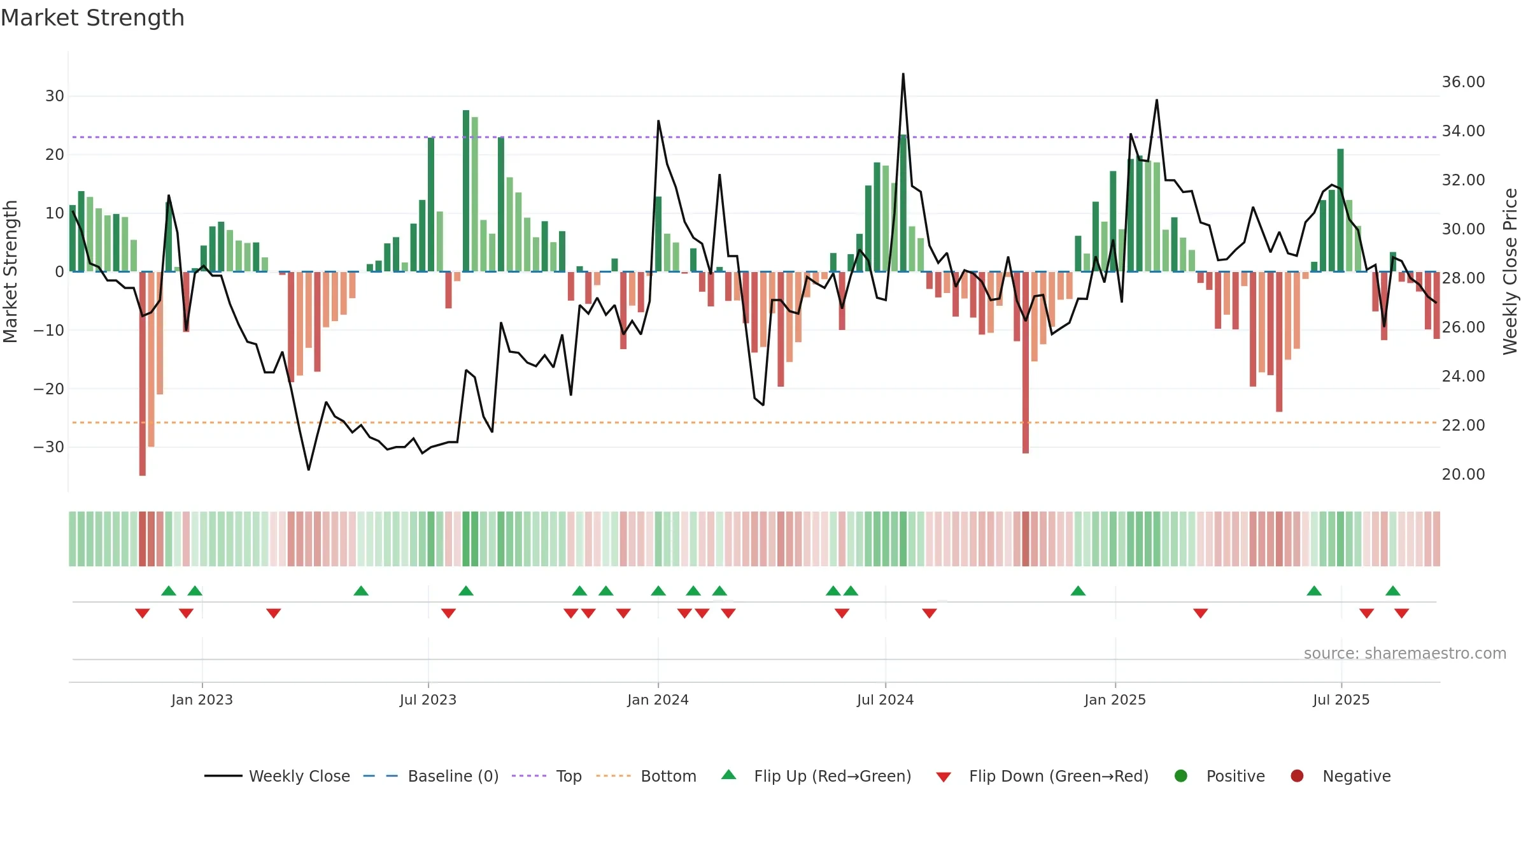Click the price line peak after Jul 2024
This screenshot has width=1528, height=860.
pos(903,74)
